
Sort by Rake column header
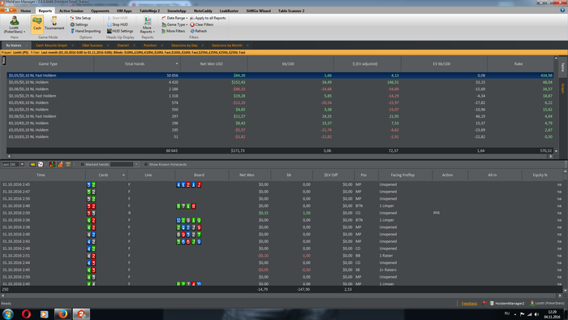point(520,64)
